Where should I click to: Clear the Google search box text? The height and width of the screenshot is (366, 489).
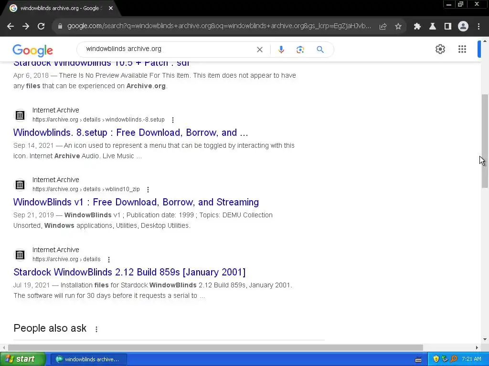(259, 50)
